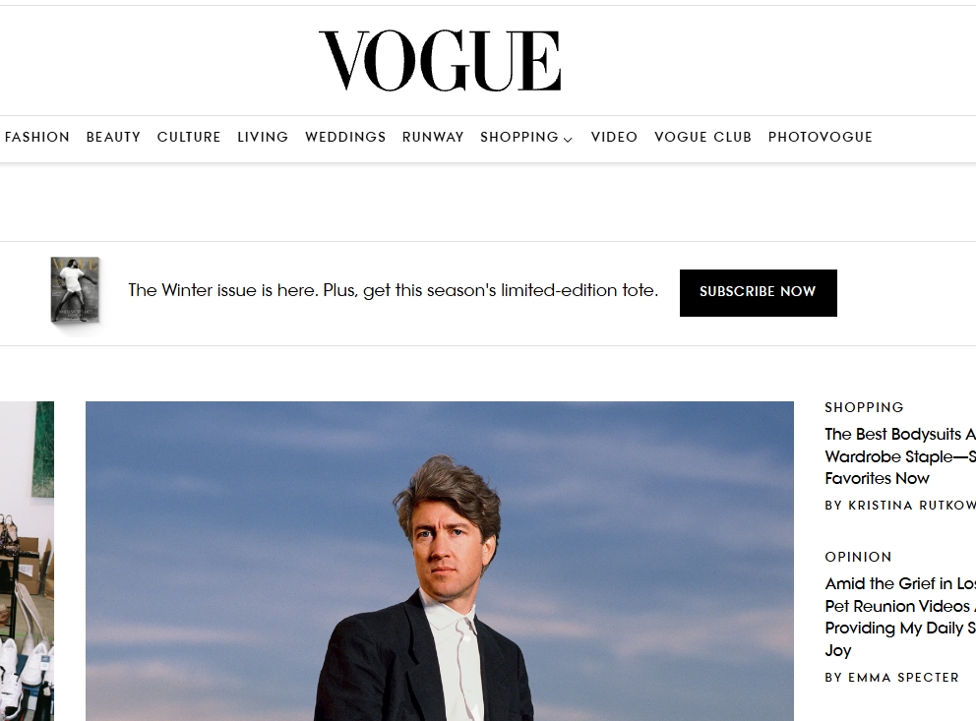Open the Beauty section
Image resolution: width=976 pixels, height=721 pixels.
(x=113, y=137)
